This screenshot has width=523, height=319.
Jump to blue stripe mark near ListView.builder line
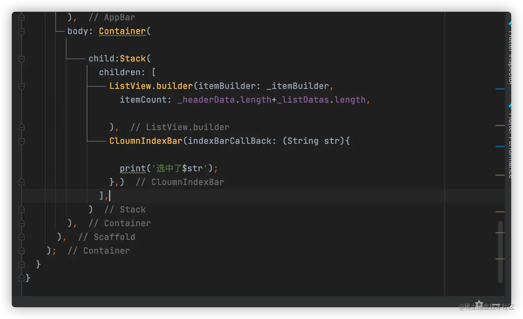coord(500,89)
